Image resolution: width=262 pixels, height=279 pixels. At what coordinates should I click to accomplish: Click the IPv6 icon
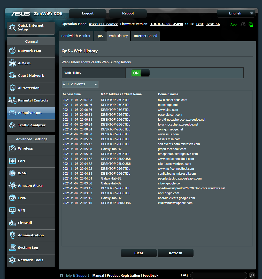[12, 198]
